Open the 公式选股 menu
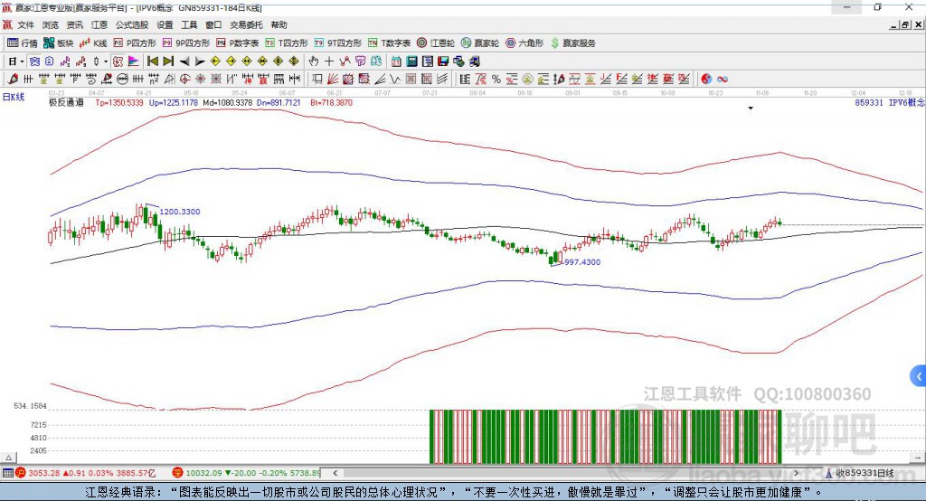The width and height of the screenshot is (926, 501). tap(132, 24)
